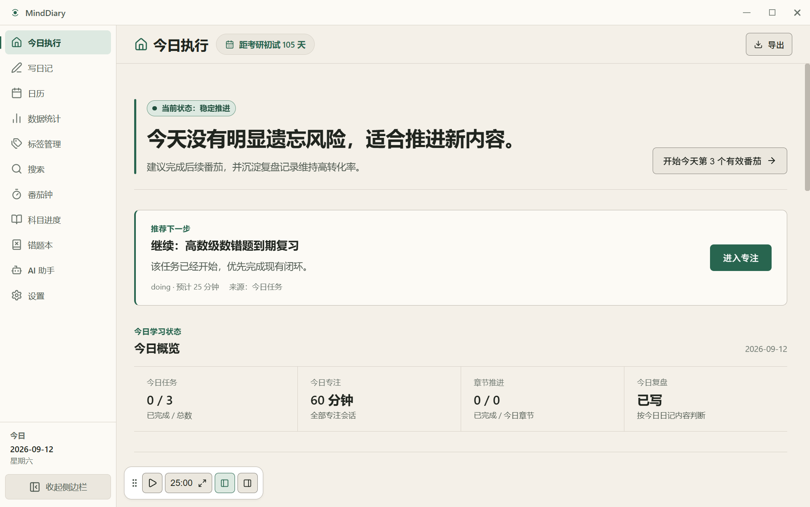Screen dimensions: 810x507
Task: Click the 当前状态：稳定推进 status pill
Action: click(x=191, y=108)
